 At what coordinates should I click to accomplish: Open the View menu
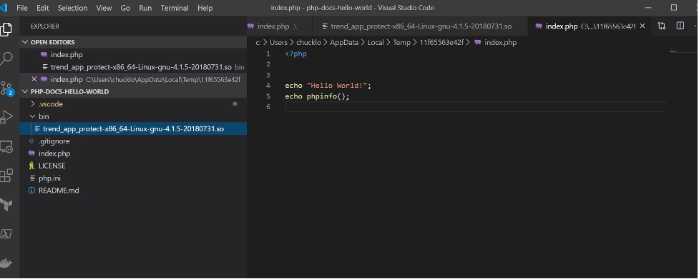104,8
